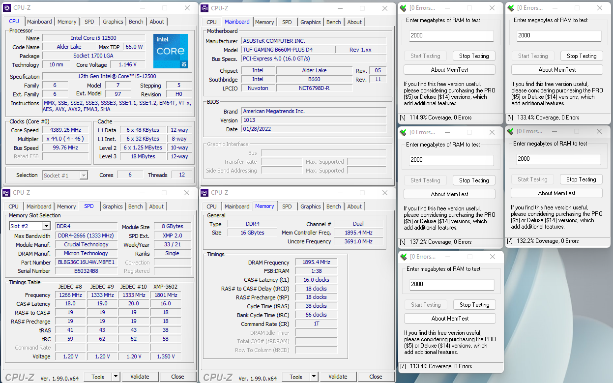Image resolution: width=613 pixels, height=383 pixels.
Task: Click MemTest icon in 114.9% coverage window
Action: (x=404, y=8)
